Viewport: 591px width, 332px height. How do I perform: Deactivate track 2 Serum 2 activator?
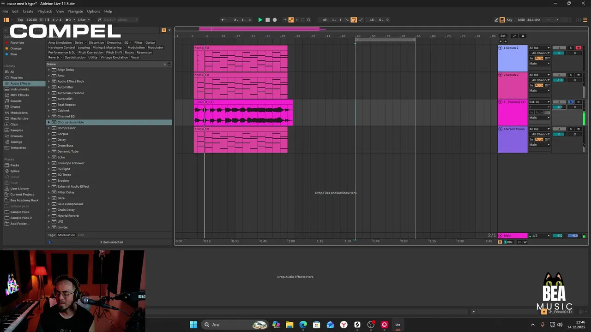coord(559,75)
